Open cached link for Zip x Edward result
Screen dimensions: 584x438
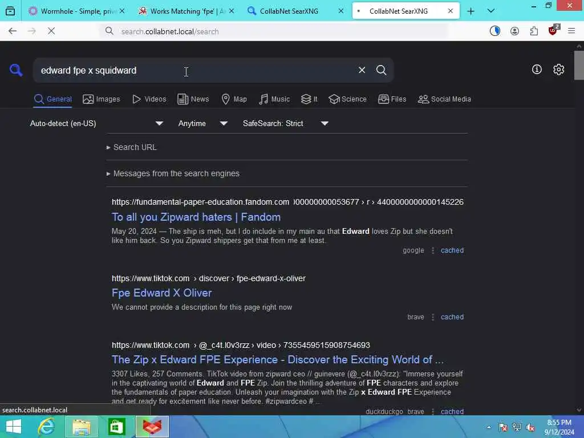[x=452, y=411]
